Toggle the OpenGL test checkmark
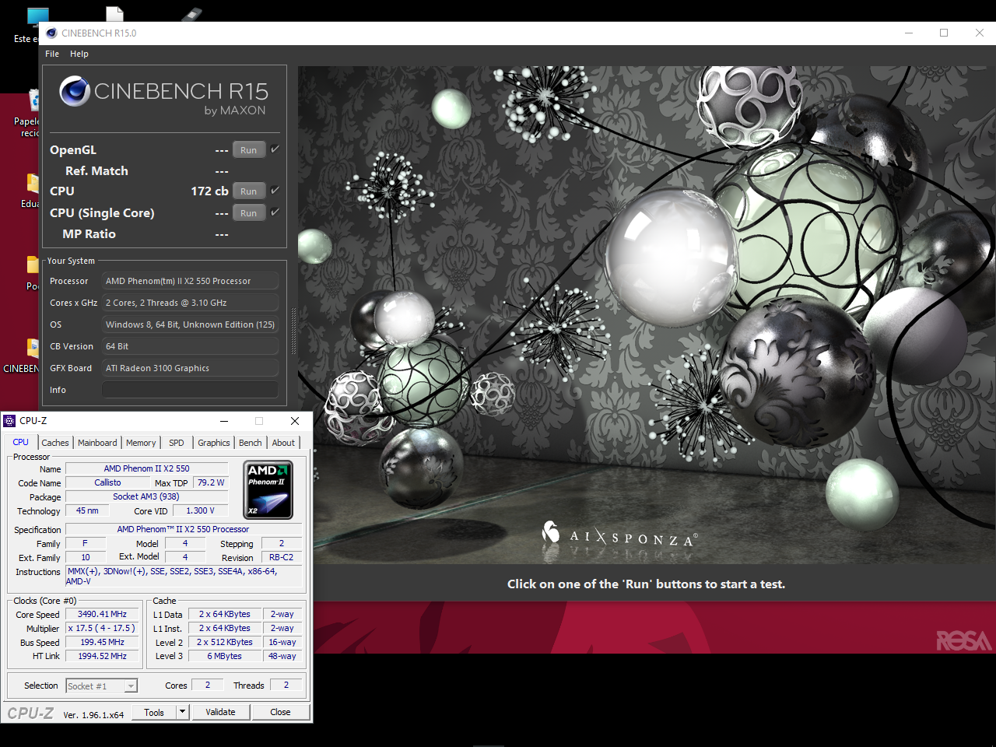996x747 pixels. pyautogui.click(x=275, y=149)
